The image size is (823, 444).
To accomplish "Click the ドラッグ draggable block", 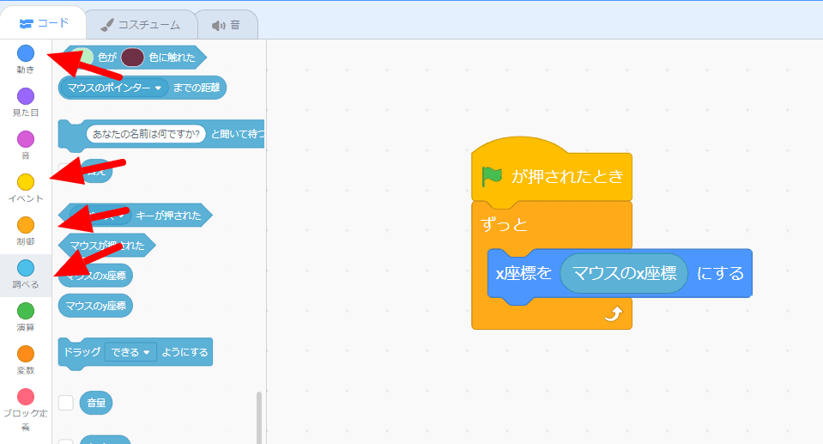I will tap(136, 353).
